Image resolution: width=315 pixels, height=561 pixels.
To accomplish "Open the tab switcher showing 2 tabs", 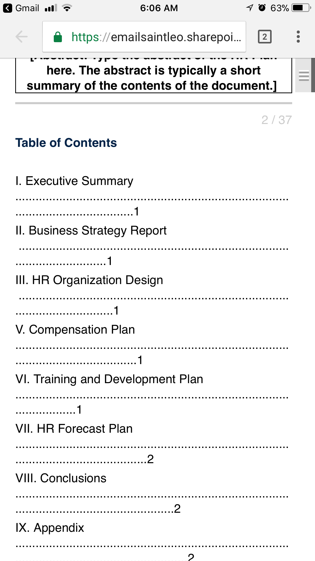I will [x=265, y=37].
